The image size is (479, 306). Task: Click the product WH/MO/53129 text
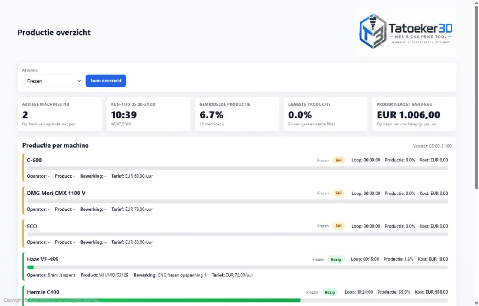tap(114, 275)
